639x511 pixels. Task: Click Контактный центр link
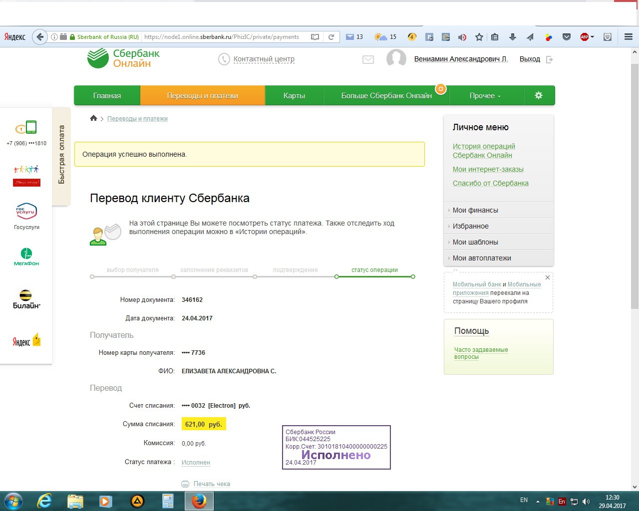coord(264,59)
